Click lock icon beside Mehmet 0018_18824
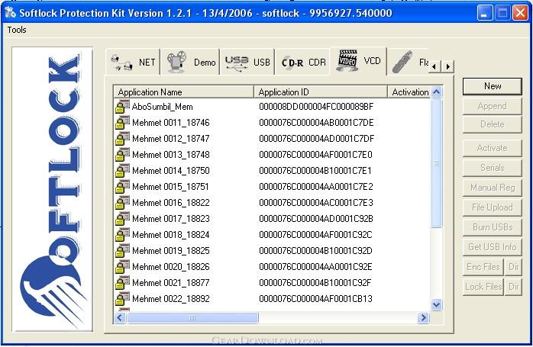Screen dimensions: 533x347 (x=122, y=234)
